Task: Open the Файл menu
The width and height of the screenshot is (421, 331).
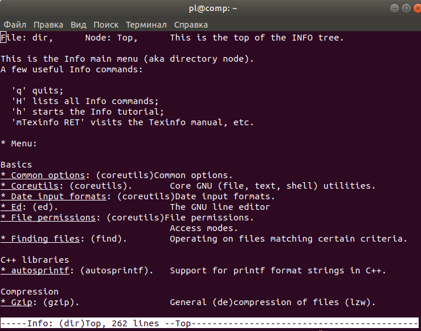Action: pyautogui.click(x=14, y=25)
